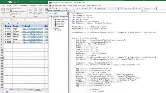Open Project Explorer toolbar icon
Screen dimensions: 166x93
(85, 8)
